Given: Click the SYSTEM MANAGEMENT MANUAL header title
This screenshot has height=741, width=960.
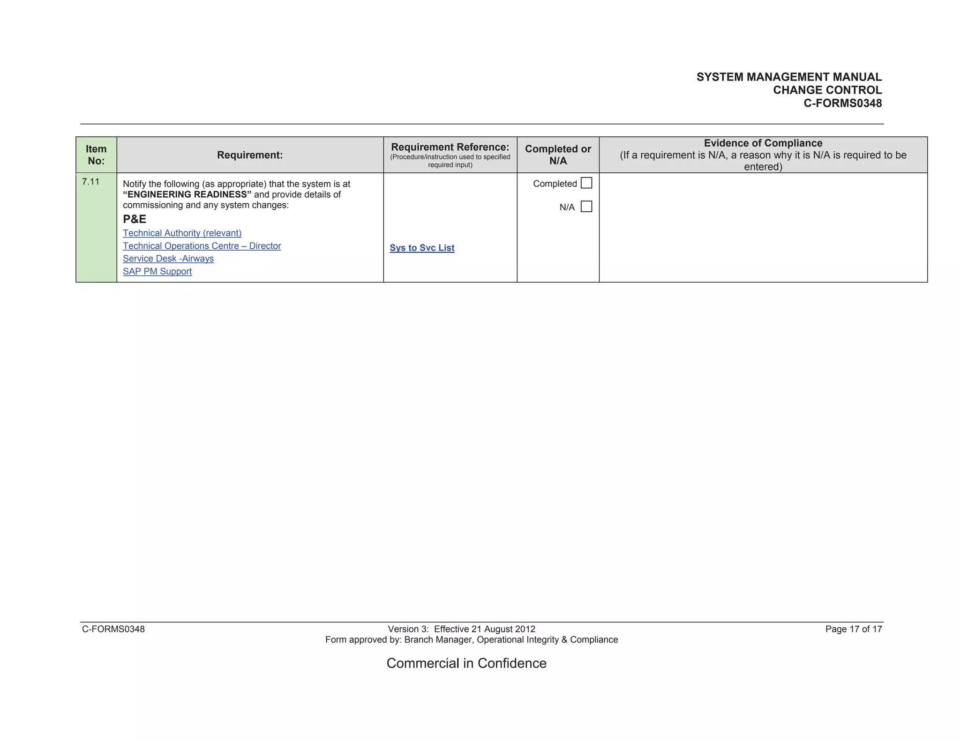Looking at the screenshot, I should (x=789, y=77).
